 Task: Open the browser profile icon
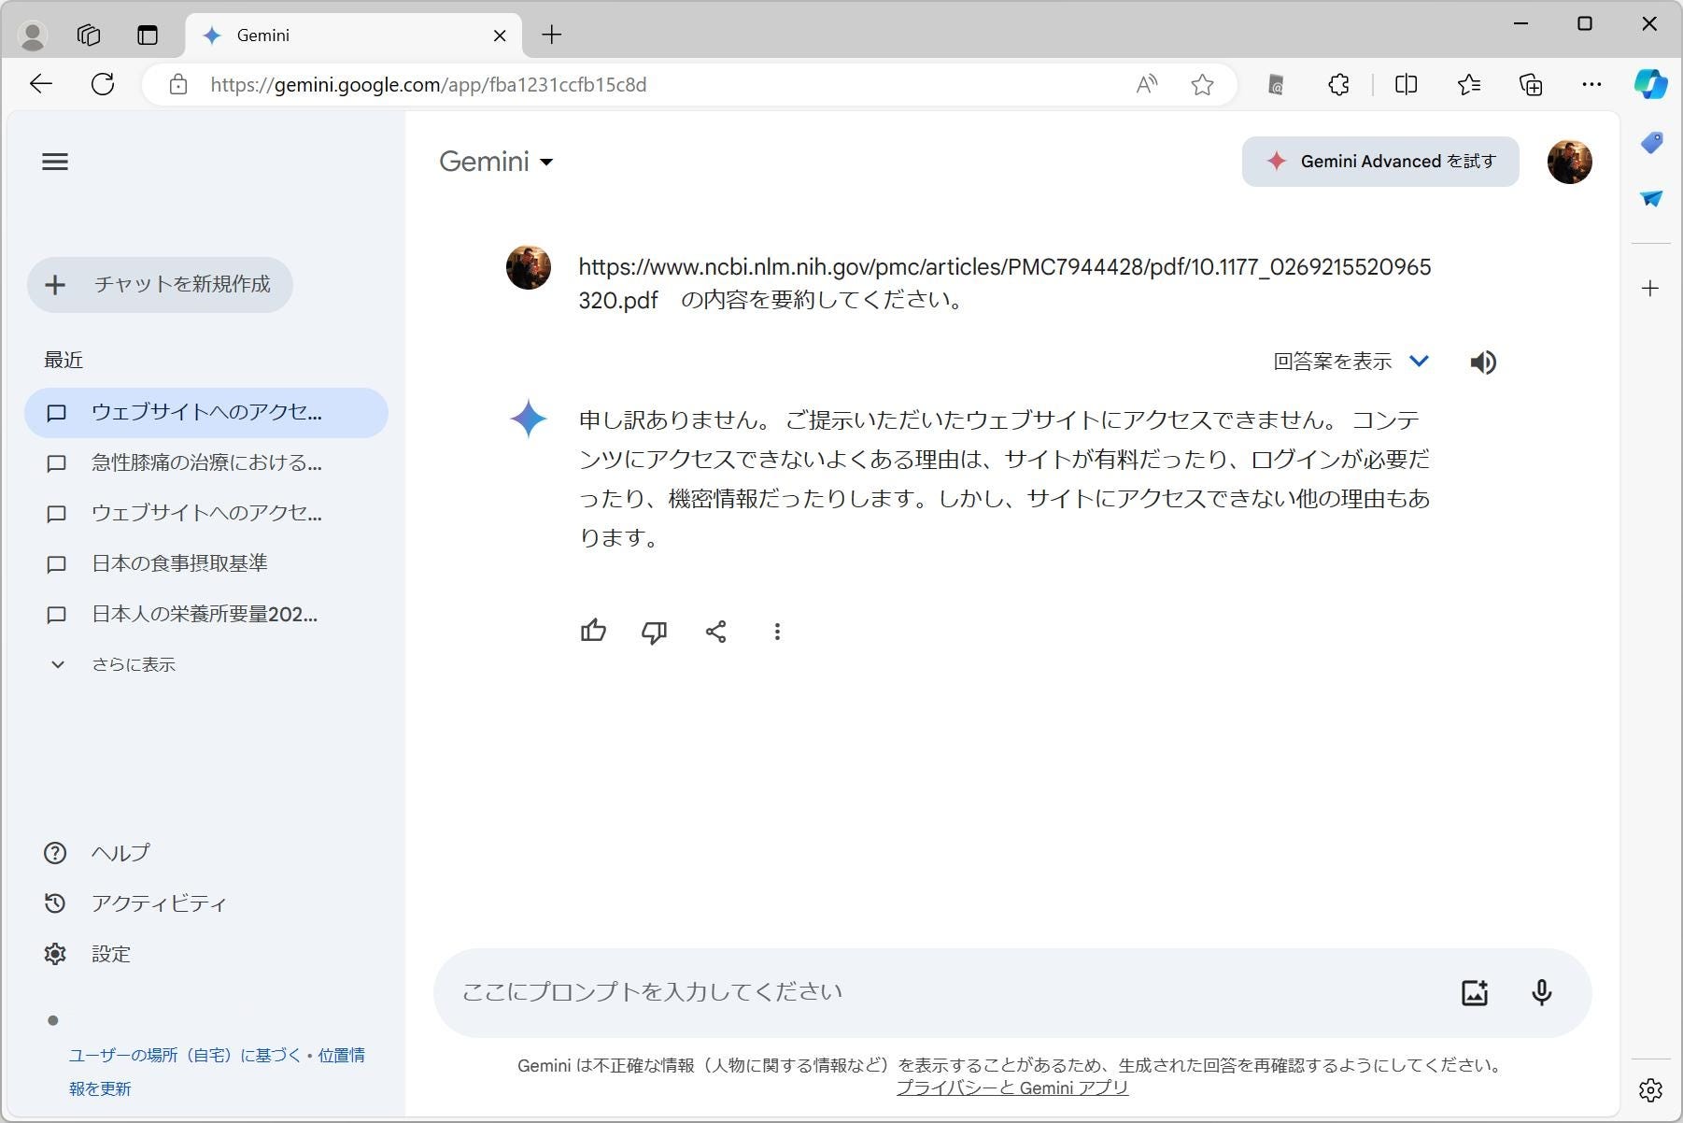[34, 36]
